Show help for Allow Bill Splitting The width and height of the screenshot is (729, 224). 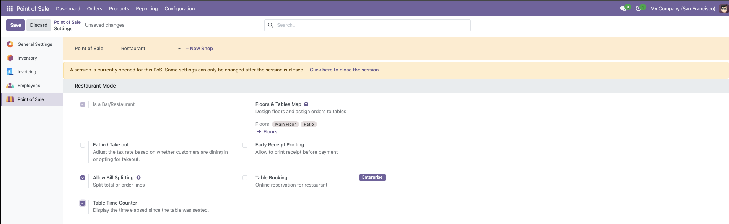click(138, 178)
